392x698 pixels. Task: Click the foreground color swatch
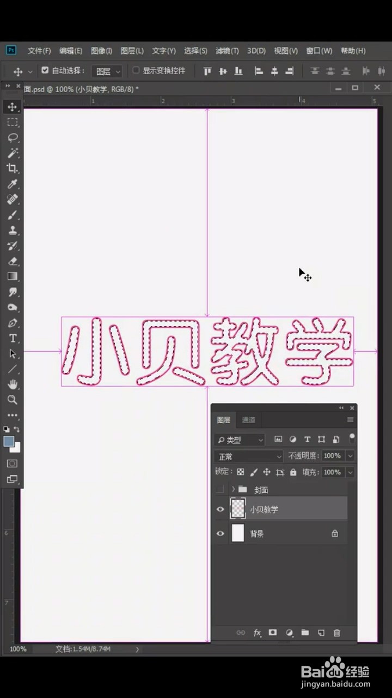tap(9, 442)
